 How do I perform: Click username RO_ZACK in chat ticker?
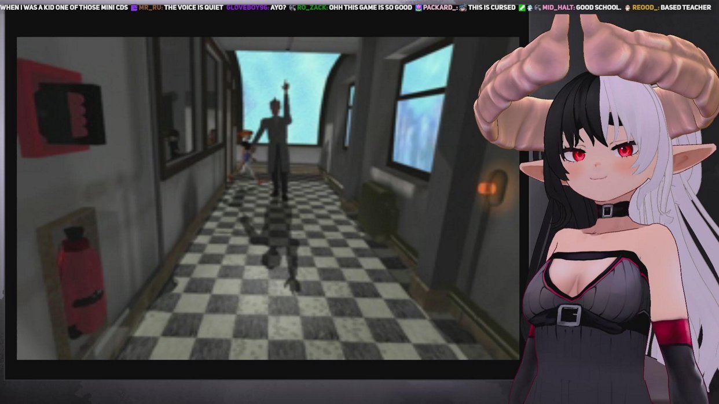312,8
